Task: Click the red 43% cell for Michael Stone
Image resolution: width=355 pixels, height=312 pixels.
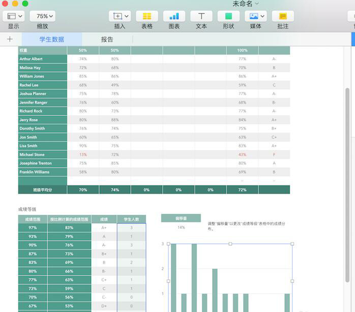Action: (x=242, y=155)
